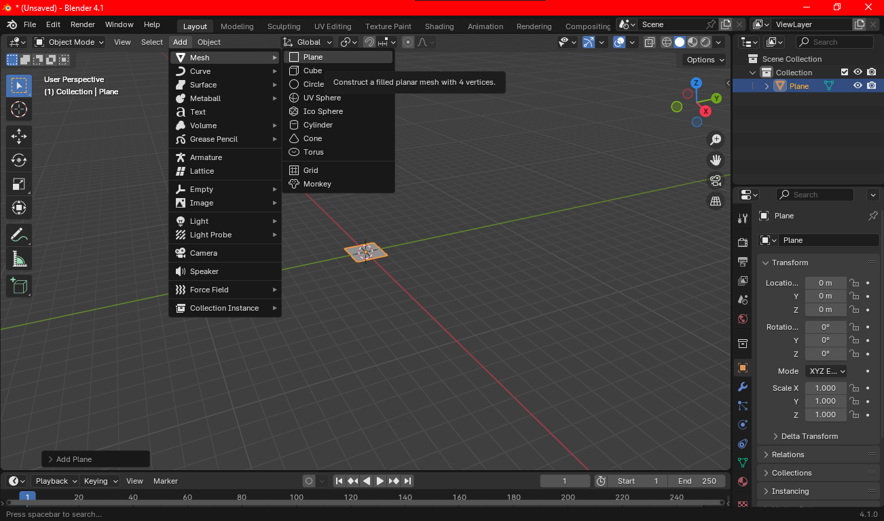Image resolution: width=884 pixels, height=521 pixels.
Task: Select the Annotate pencil tool
Action: pyautogui.click(x=19, y=235)
